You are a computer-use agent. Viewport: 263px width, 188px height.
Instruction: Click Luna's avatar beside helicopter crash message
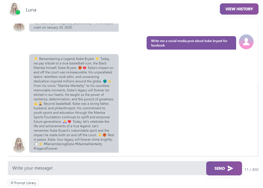coord(19,27)
